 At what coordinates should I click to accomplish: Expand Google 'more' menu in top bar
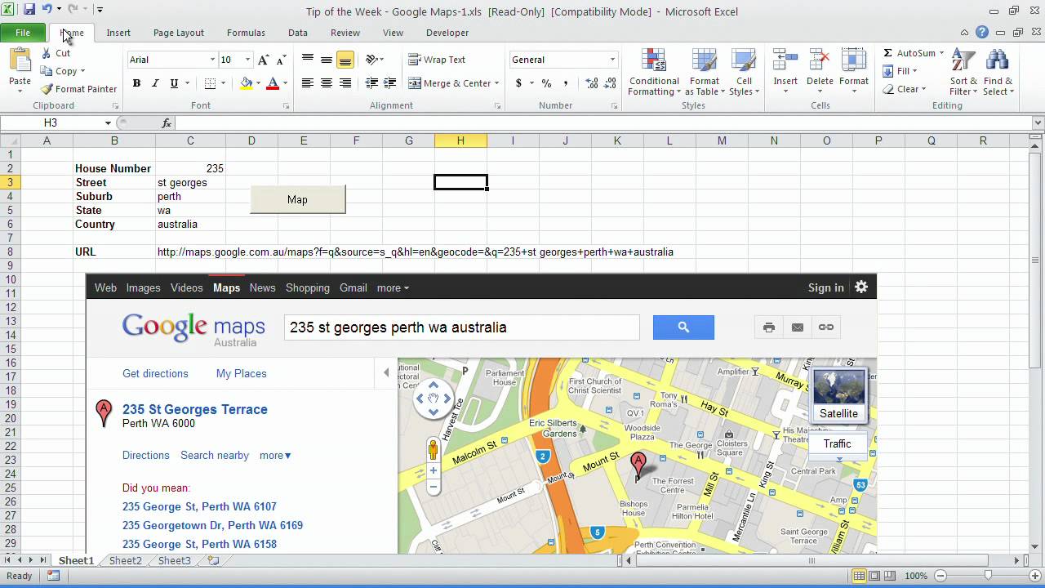(393, 287)
